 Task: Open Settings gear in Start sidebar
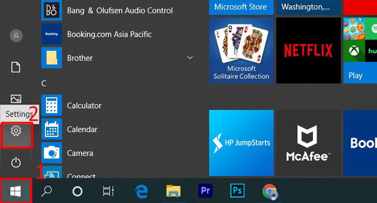coord(16,131)
